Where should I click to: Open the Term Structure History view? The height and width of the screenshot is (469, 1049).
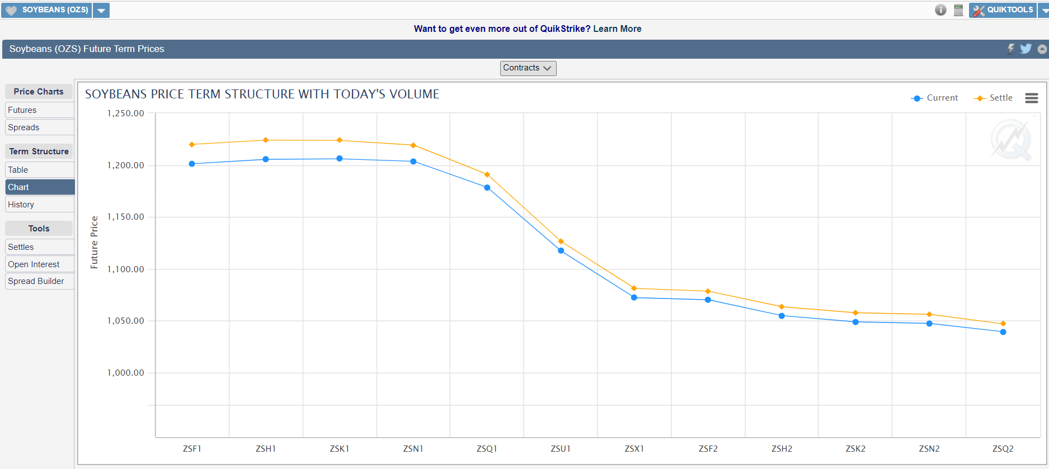[x=40, y=205]
